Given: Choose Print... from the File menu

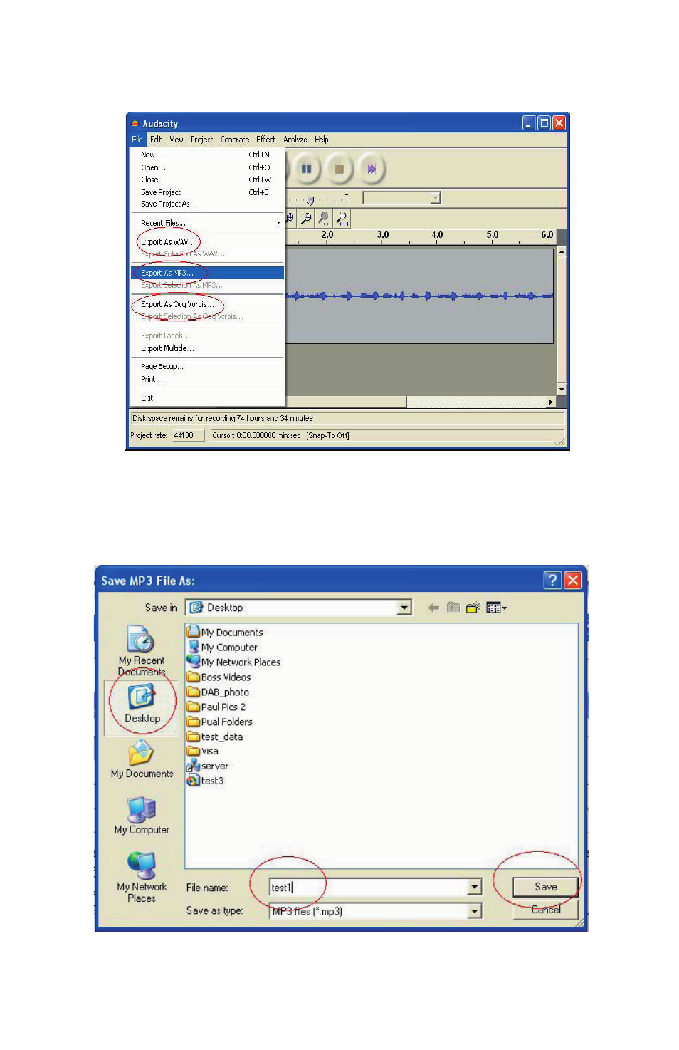Looking at the screenshot, I should (x=207, y=379).
